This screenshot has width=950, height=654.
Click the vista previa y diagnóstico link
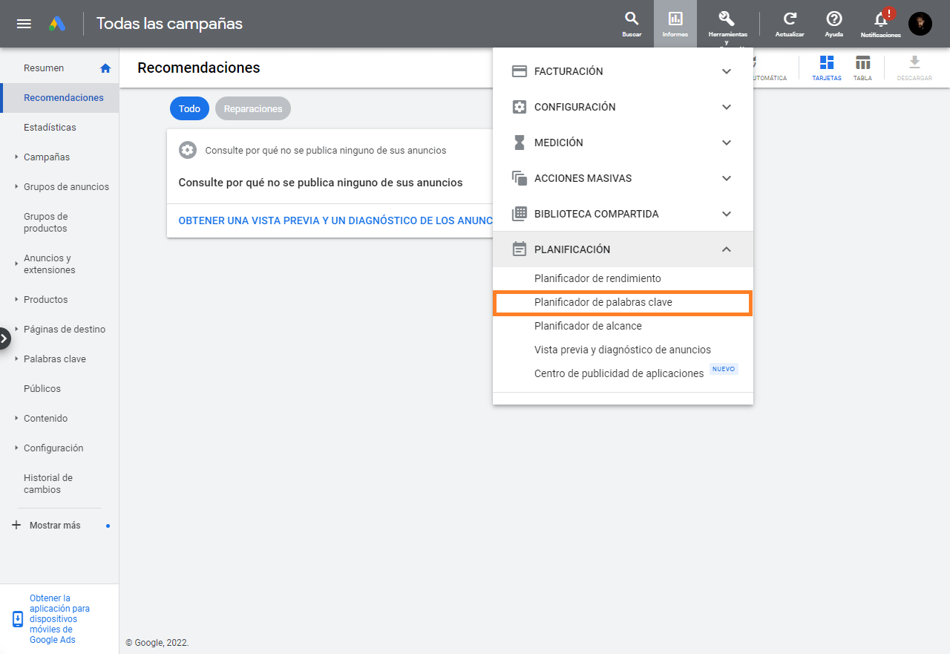335,220
